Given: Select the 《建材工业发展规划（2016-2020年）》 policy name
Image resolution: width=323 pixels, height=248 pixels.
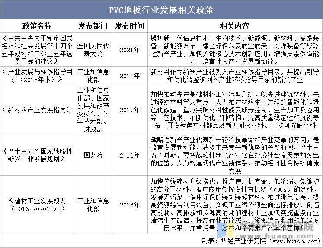Looking at the screenshot, I should coord(37,204).
